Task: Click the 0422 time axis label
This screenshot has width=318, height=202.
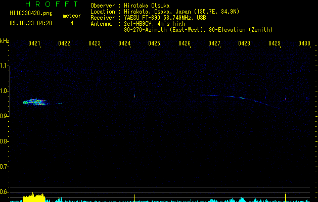Action: pyautogui.click(x=64, y=43)
